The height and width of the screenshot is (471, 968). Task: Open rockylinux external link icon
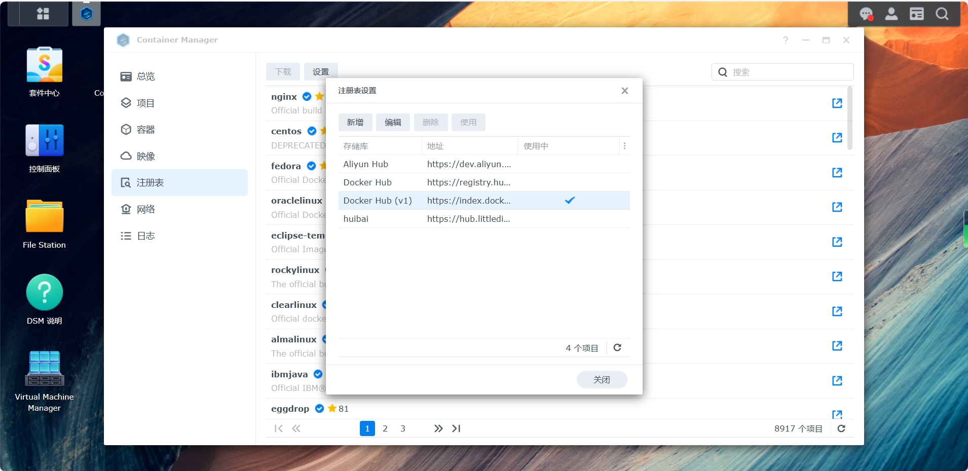pos(837,277)
